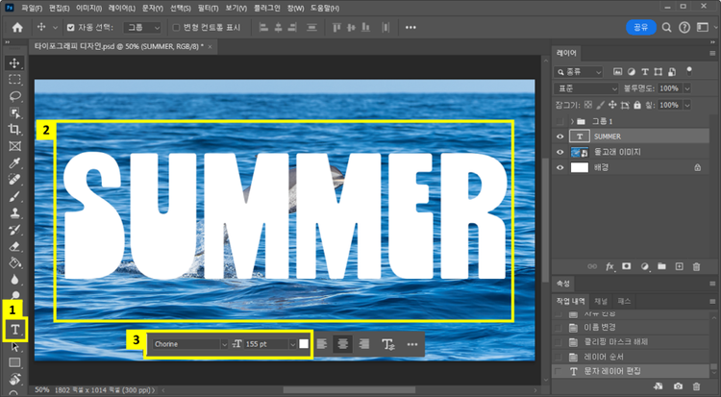Add a layer mask to the layer
This screenshot has width=721, height=397.
click(x=626, y=267)
